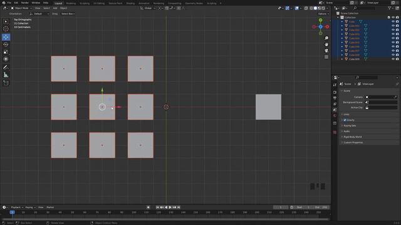Image resolution: width=401 pixels, height=225 pixels.
Task: Click the blue Z axis on navigation gizmo
Action: click(320, 26)
